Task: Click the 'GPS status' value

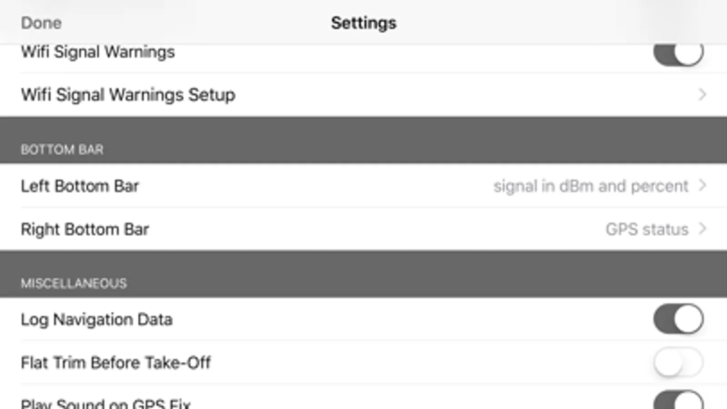Action: 647,229
